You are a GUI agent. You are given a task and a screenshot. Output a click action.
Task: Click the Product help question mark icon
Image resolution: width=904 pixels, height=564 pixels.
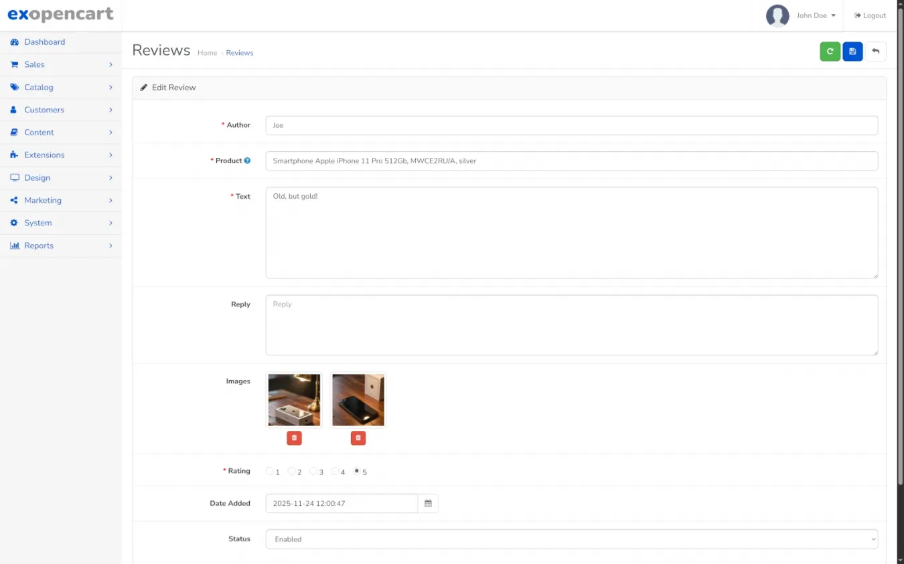point(247,161)
